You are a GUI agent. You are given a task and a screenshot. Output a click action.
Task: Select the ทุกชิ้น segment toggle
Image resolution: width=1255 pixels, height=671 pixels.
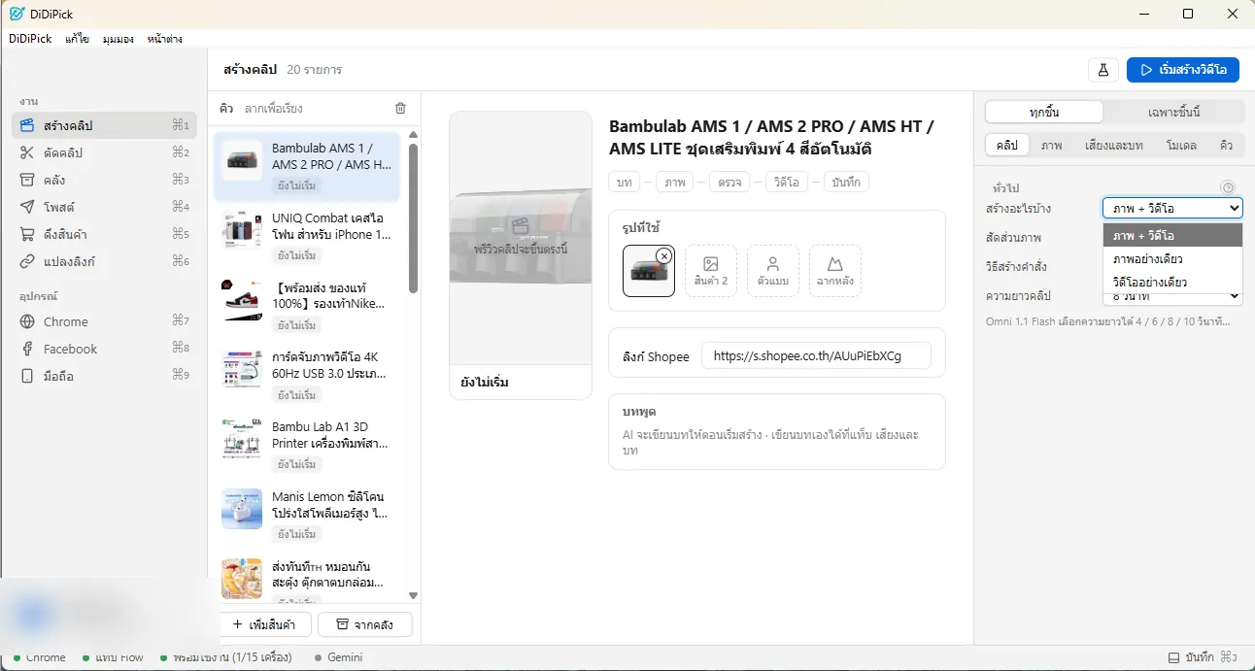click(1044, 112)
